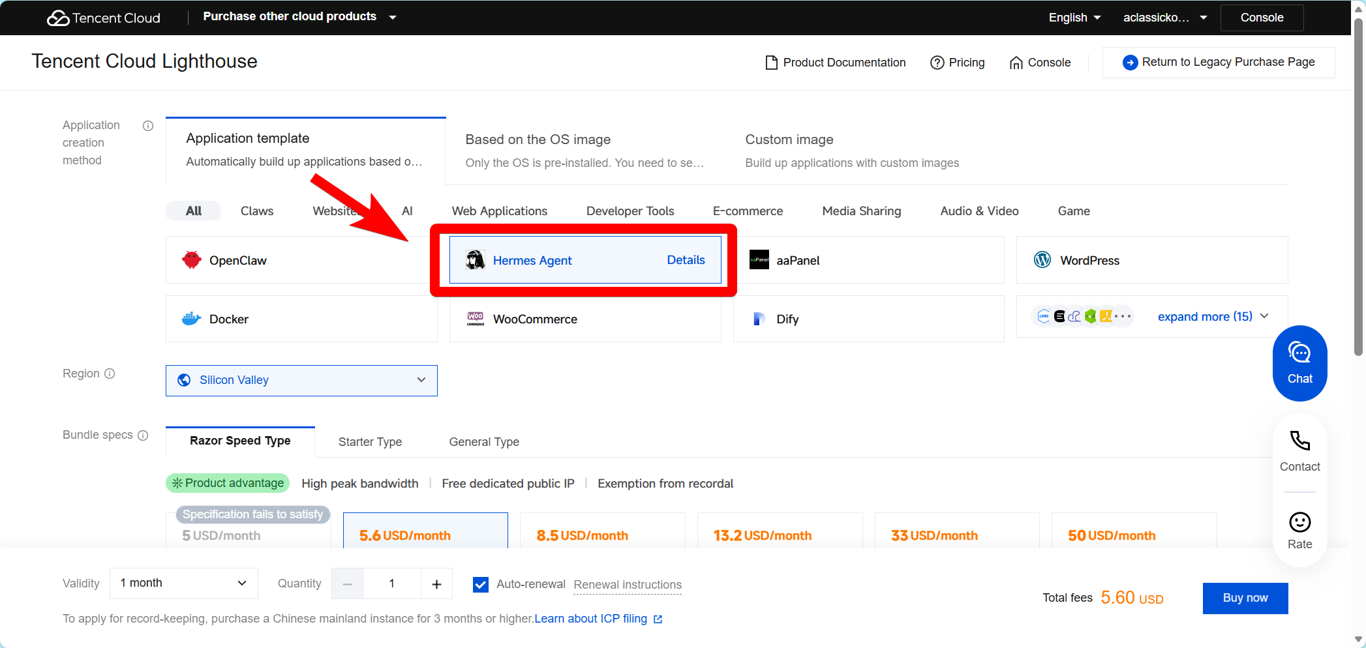Viewport: 1366px width, 648px height.
Task: Click the scrollbar down arrow
Action: (1358, 640)
